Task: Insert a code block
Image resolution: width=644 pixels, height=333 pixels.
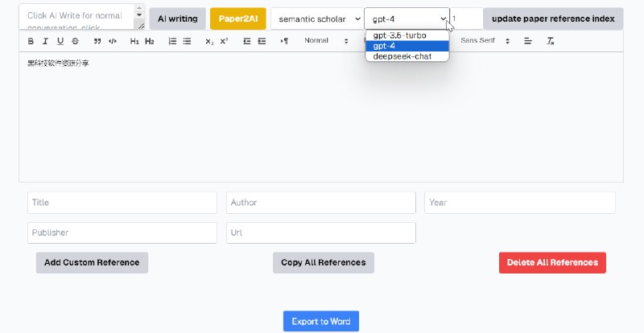Action: [112, 41]
